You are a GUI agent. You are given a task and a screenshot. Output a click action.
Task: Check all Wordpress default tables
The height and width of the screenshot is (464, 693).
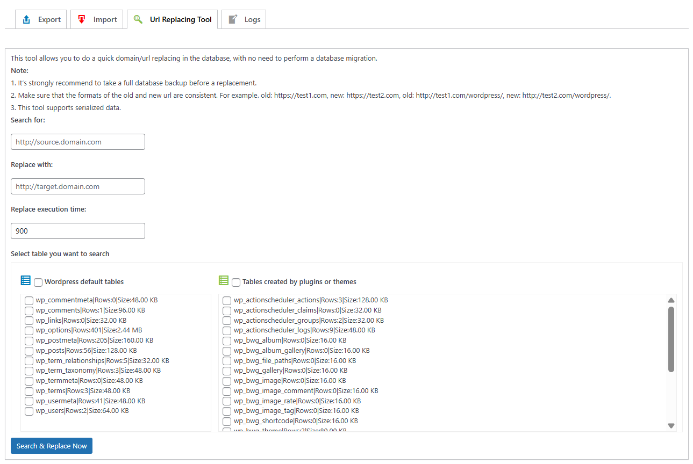pyautogui.click(x=38, y=282)
